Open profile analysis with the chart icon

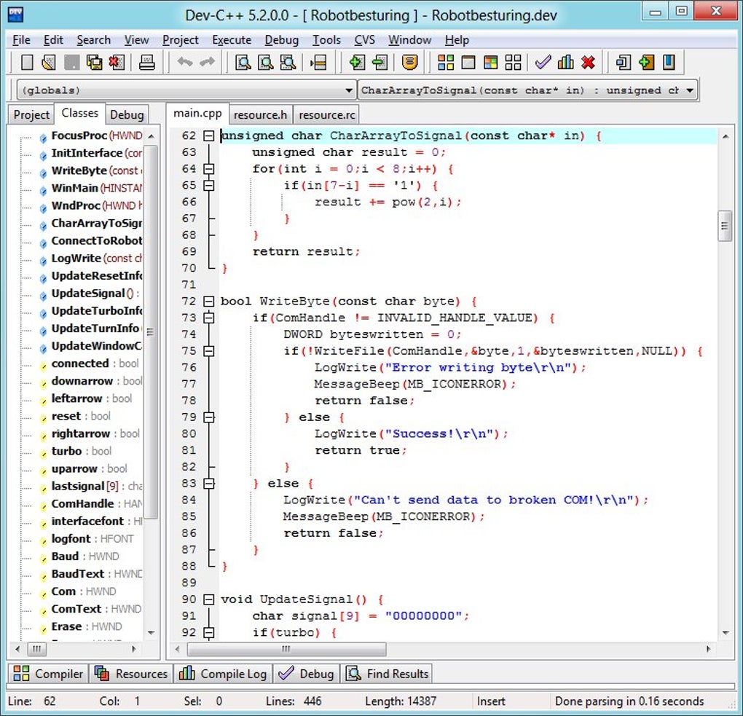tap(566, 63)
